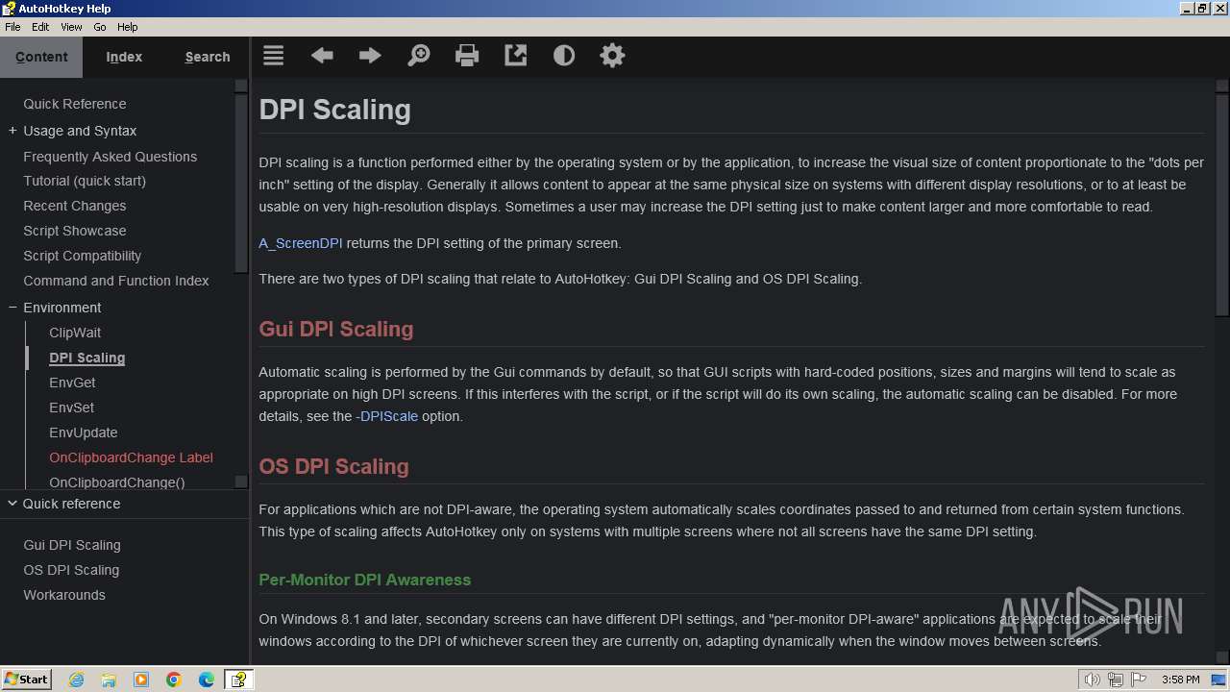Open Command and Function Index topic

coord(116,281)
